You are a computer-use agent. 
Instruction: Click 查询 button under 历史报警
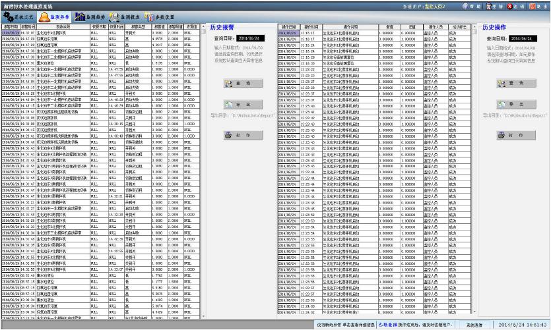pos(238,84)
